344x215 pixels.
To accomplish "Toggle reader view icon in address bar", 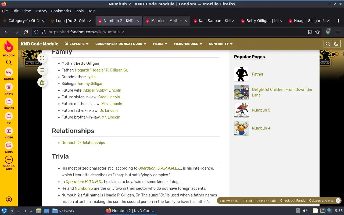I will [310, 32].
